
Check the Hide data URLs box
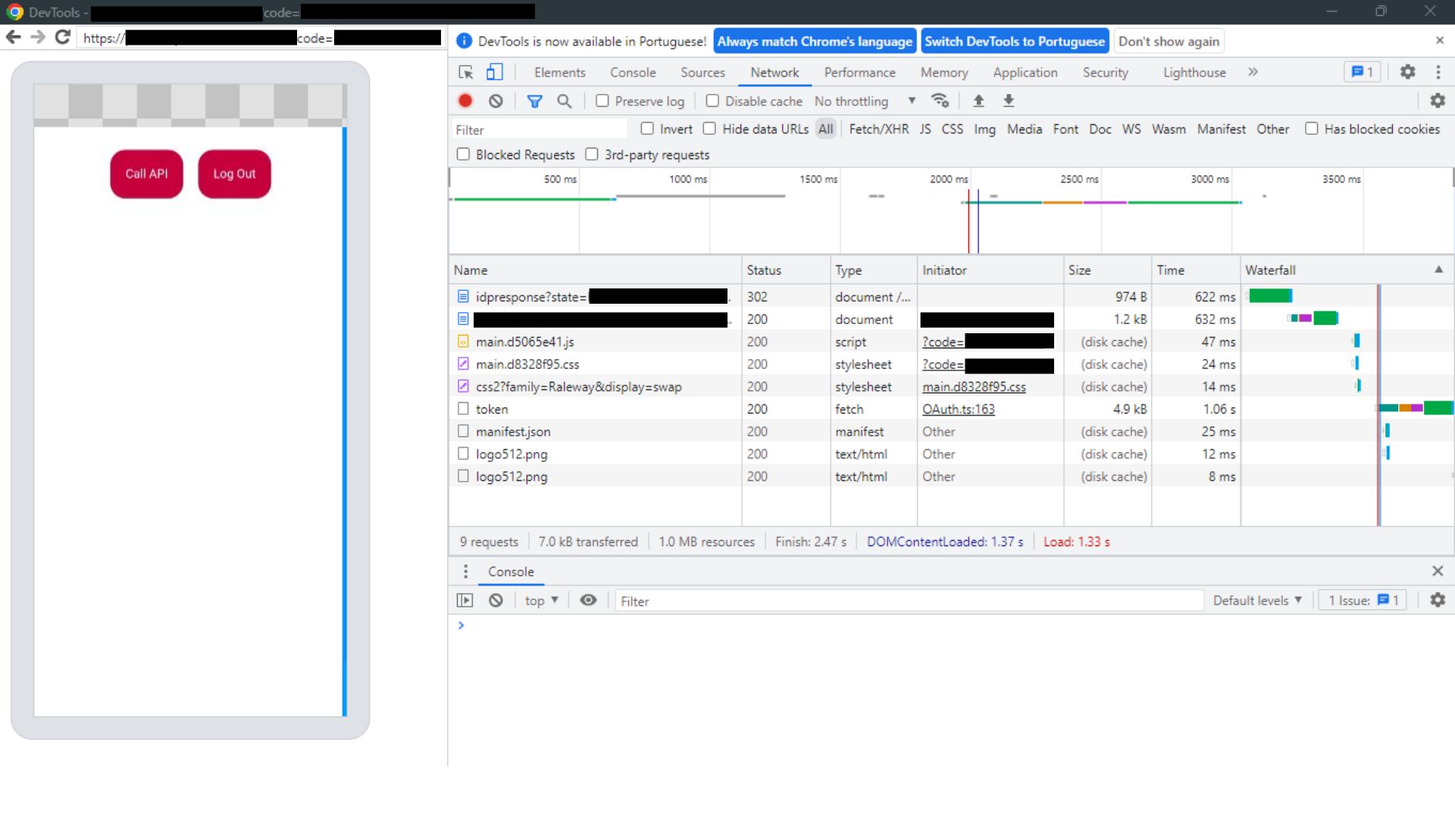(710, 129)
